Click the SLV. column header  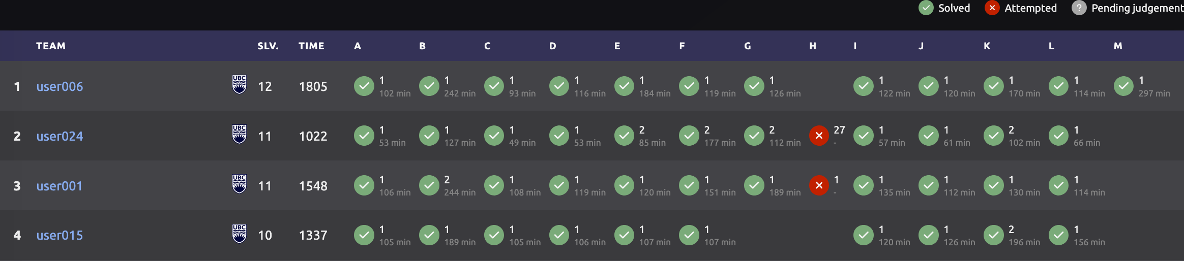(x=268, y=46)
